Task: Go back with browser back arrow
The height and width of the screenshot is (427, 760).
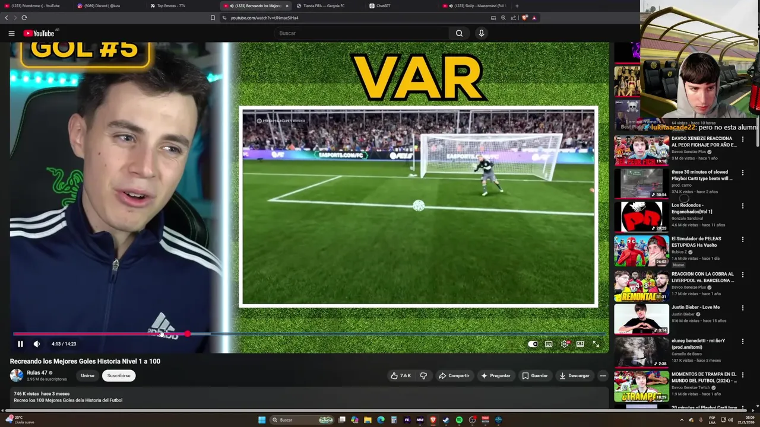Action: click(7, 18)
